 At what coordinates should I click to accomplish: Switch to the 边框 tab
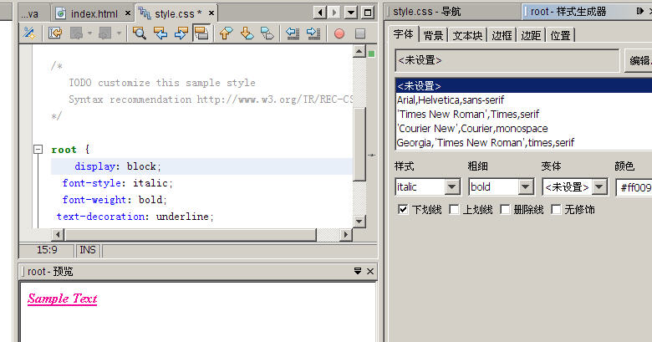coord(502,35)
